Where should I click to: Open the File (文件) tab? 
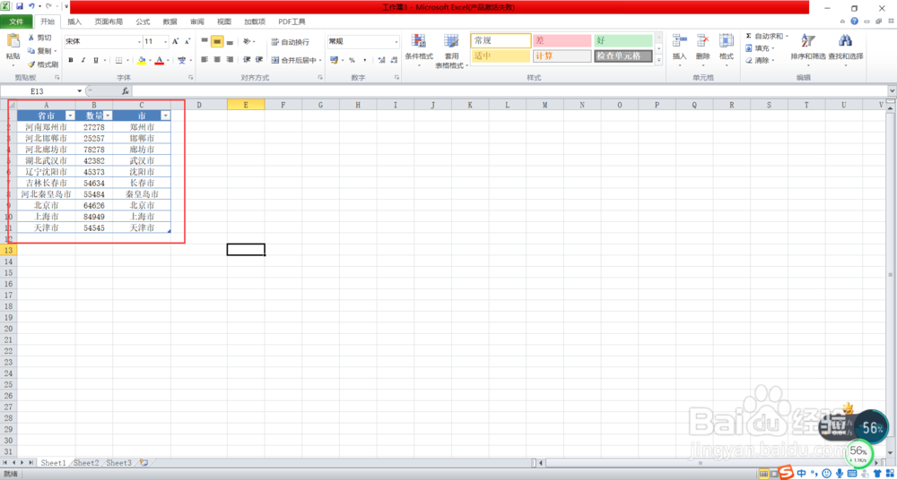click(x=16, y=21)
